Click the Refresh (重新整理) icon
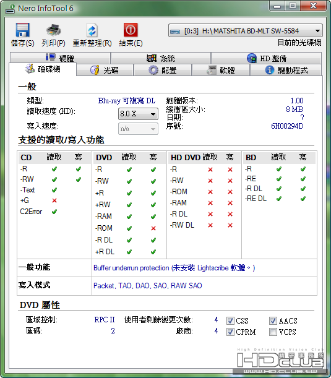The width and height of the screenshot is (331, 378). tap(92, 30)
